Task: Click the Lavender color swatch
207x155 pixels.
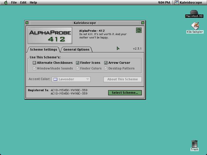Action: point(55,79)
